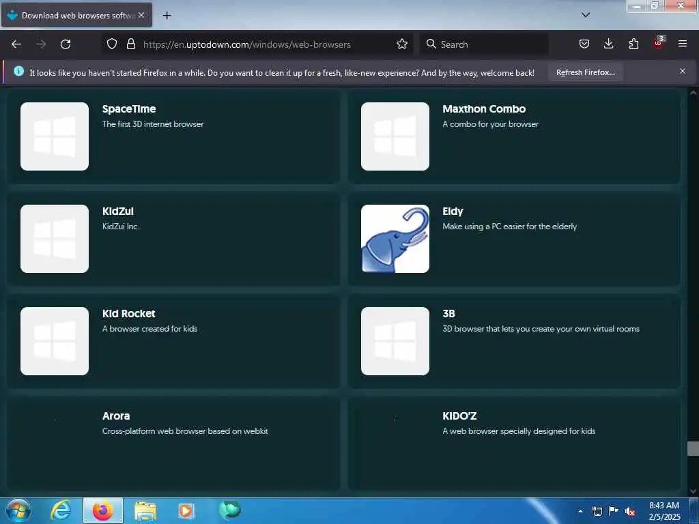Click the muted volume tray icon

[x=630, y=511]
